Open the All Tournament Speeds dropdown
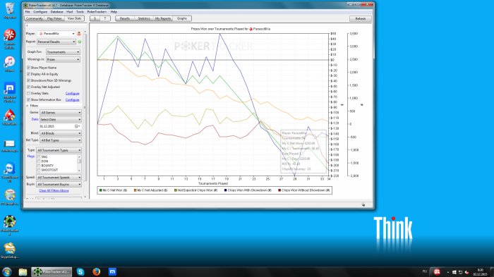The width and height of the screenshot is (494, 277). 59,178
